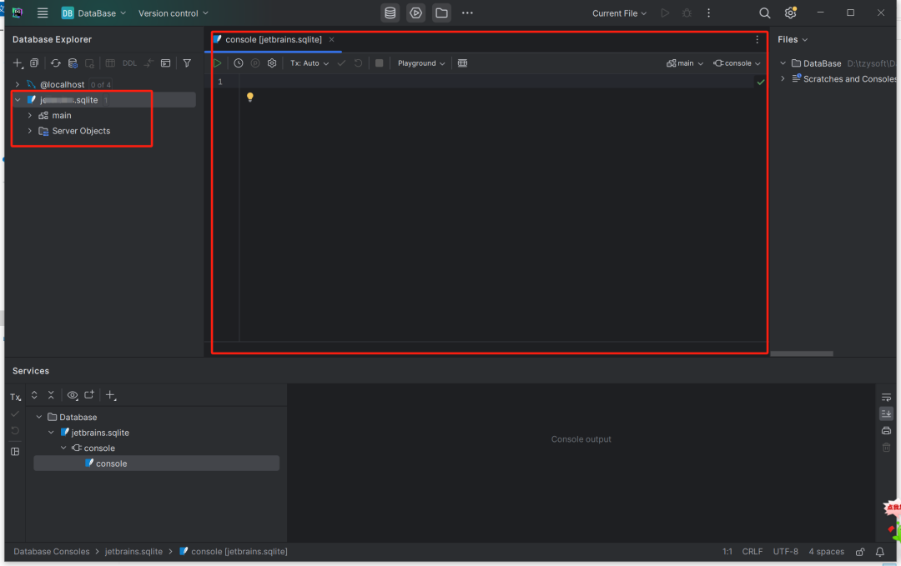Open Data Source Properties icon
The image size is (901, 566).
73,63
